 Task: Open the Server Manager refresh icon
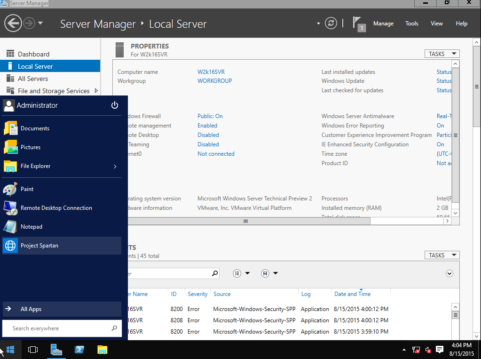pyautogui.click(x=331, y=23)
